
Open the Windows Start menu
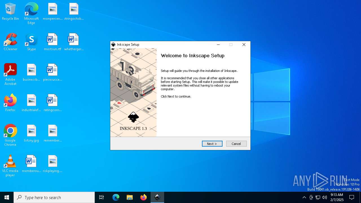[7, 197]
